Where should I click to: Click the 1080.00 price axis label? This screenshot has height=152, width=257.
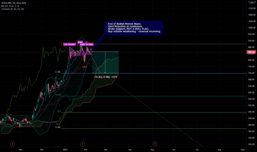[252, 15]
